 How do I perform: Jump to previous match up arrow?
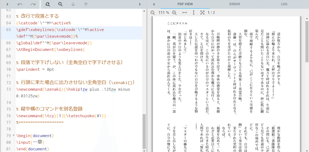pyautogui.click(x=86, y=4)
